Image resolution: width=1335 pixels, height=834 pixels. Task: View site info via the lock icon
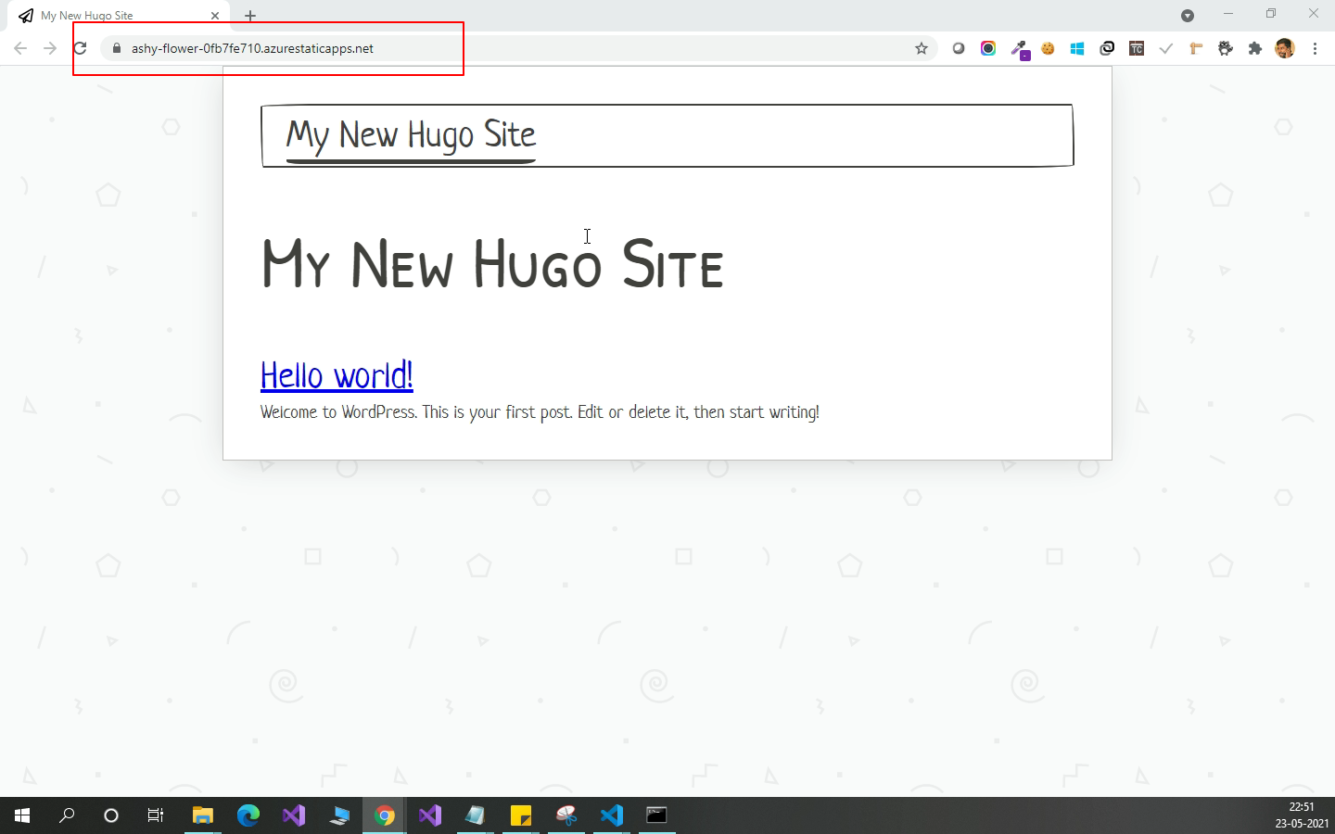(x=116, y=48)
